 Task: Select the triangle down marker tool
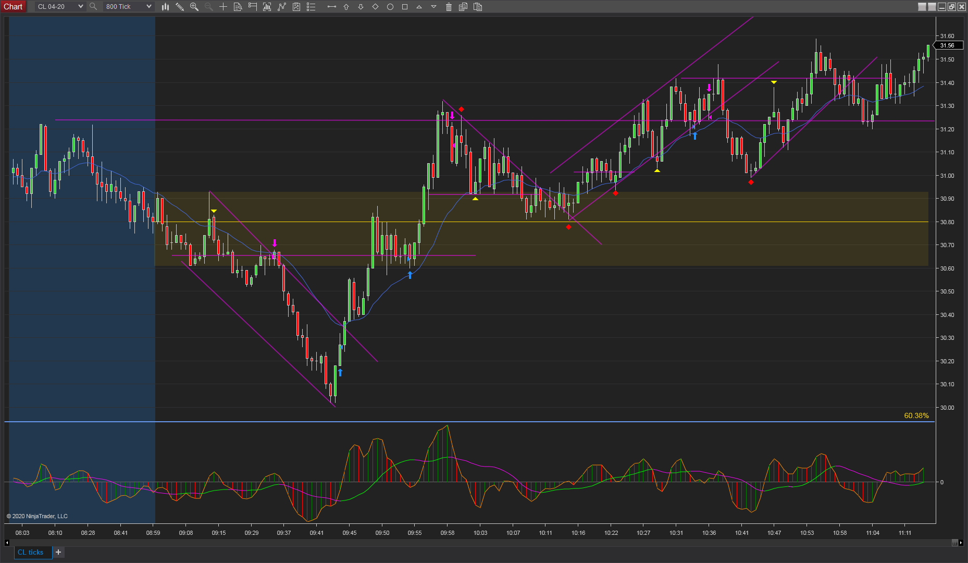click(433, 7)
